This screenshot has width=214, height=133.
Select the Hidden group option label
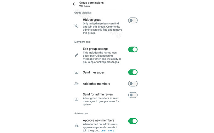92,20
